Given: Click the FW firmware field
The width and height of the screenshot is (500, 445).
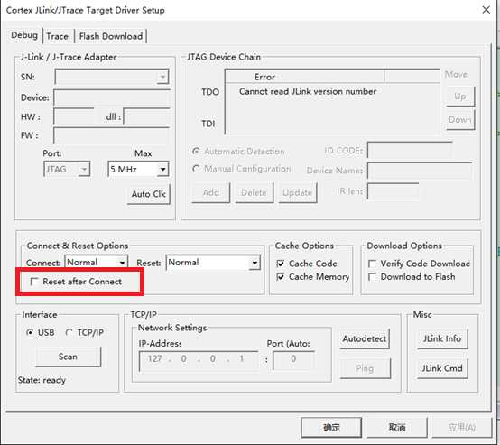Looking at the screenshot, I should [112, 135].
